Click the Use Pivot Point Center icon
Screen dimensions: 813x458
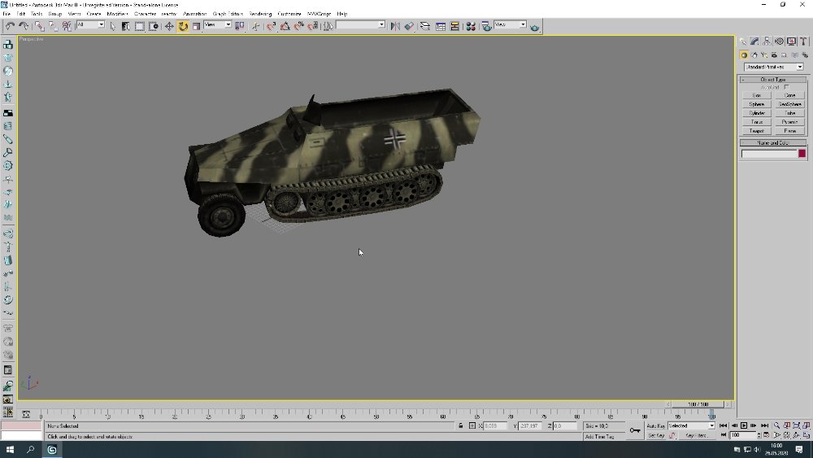tap(240, 26)
